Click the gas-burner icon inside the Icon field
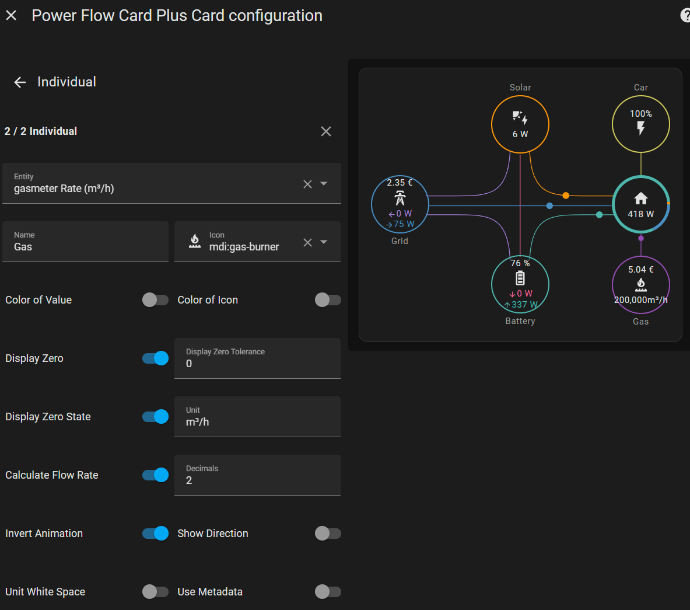The height and width of the screenshot is (610, 690). point(194,241)
